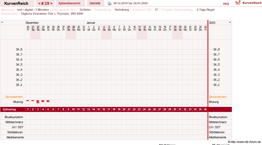
Task: Click the bleeding mark on cycle day 5
Action: click(48, 101)
